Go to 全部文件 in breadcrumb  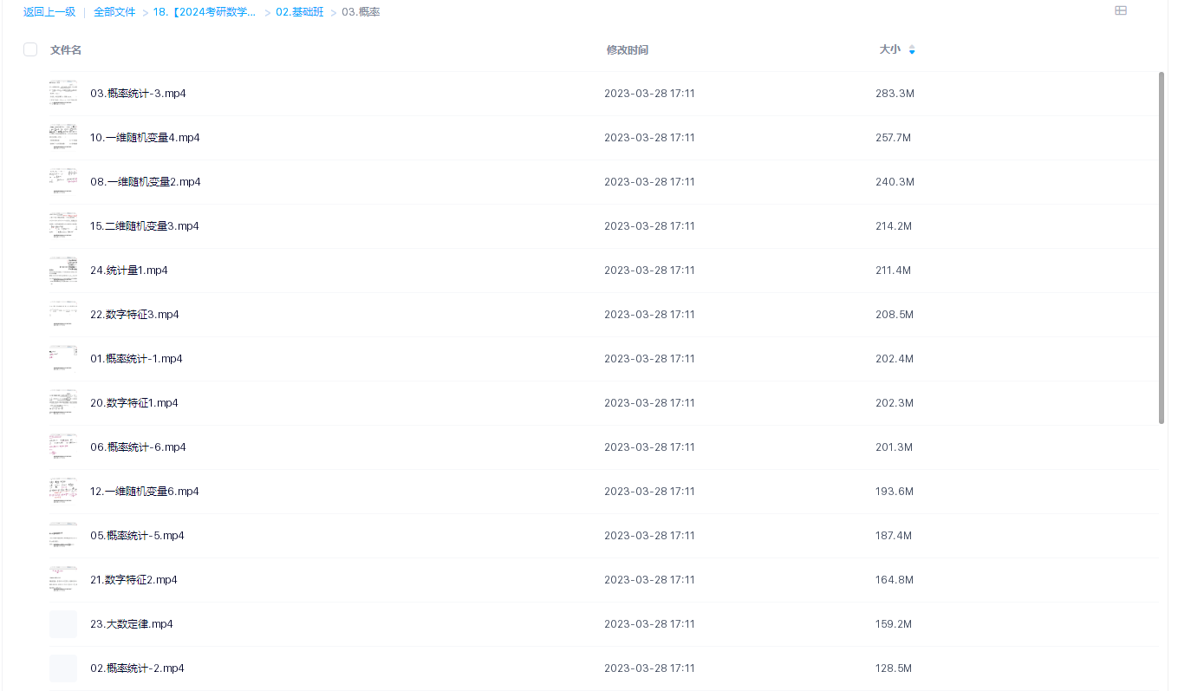coord(114,12)
